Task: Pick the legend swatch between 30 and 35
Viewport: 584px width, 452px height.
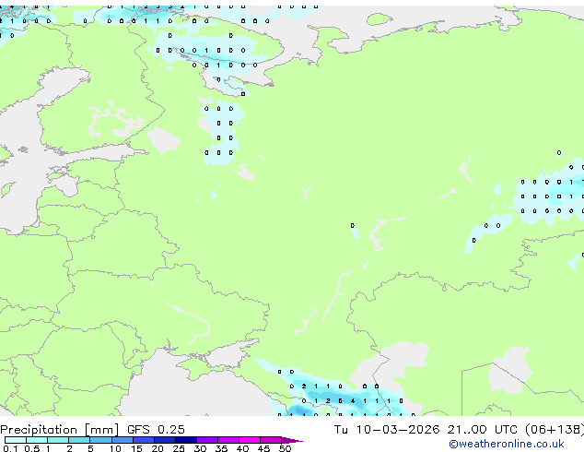Action: pyautogui.click(x=207, y=440)
